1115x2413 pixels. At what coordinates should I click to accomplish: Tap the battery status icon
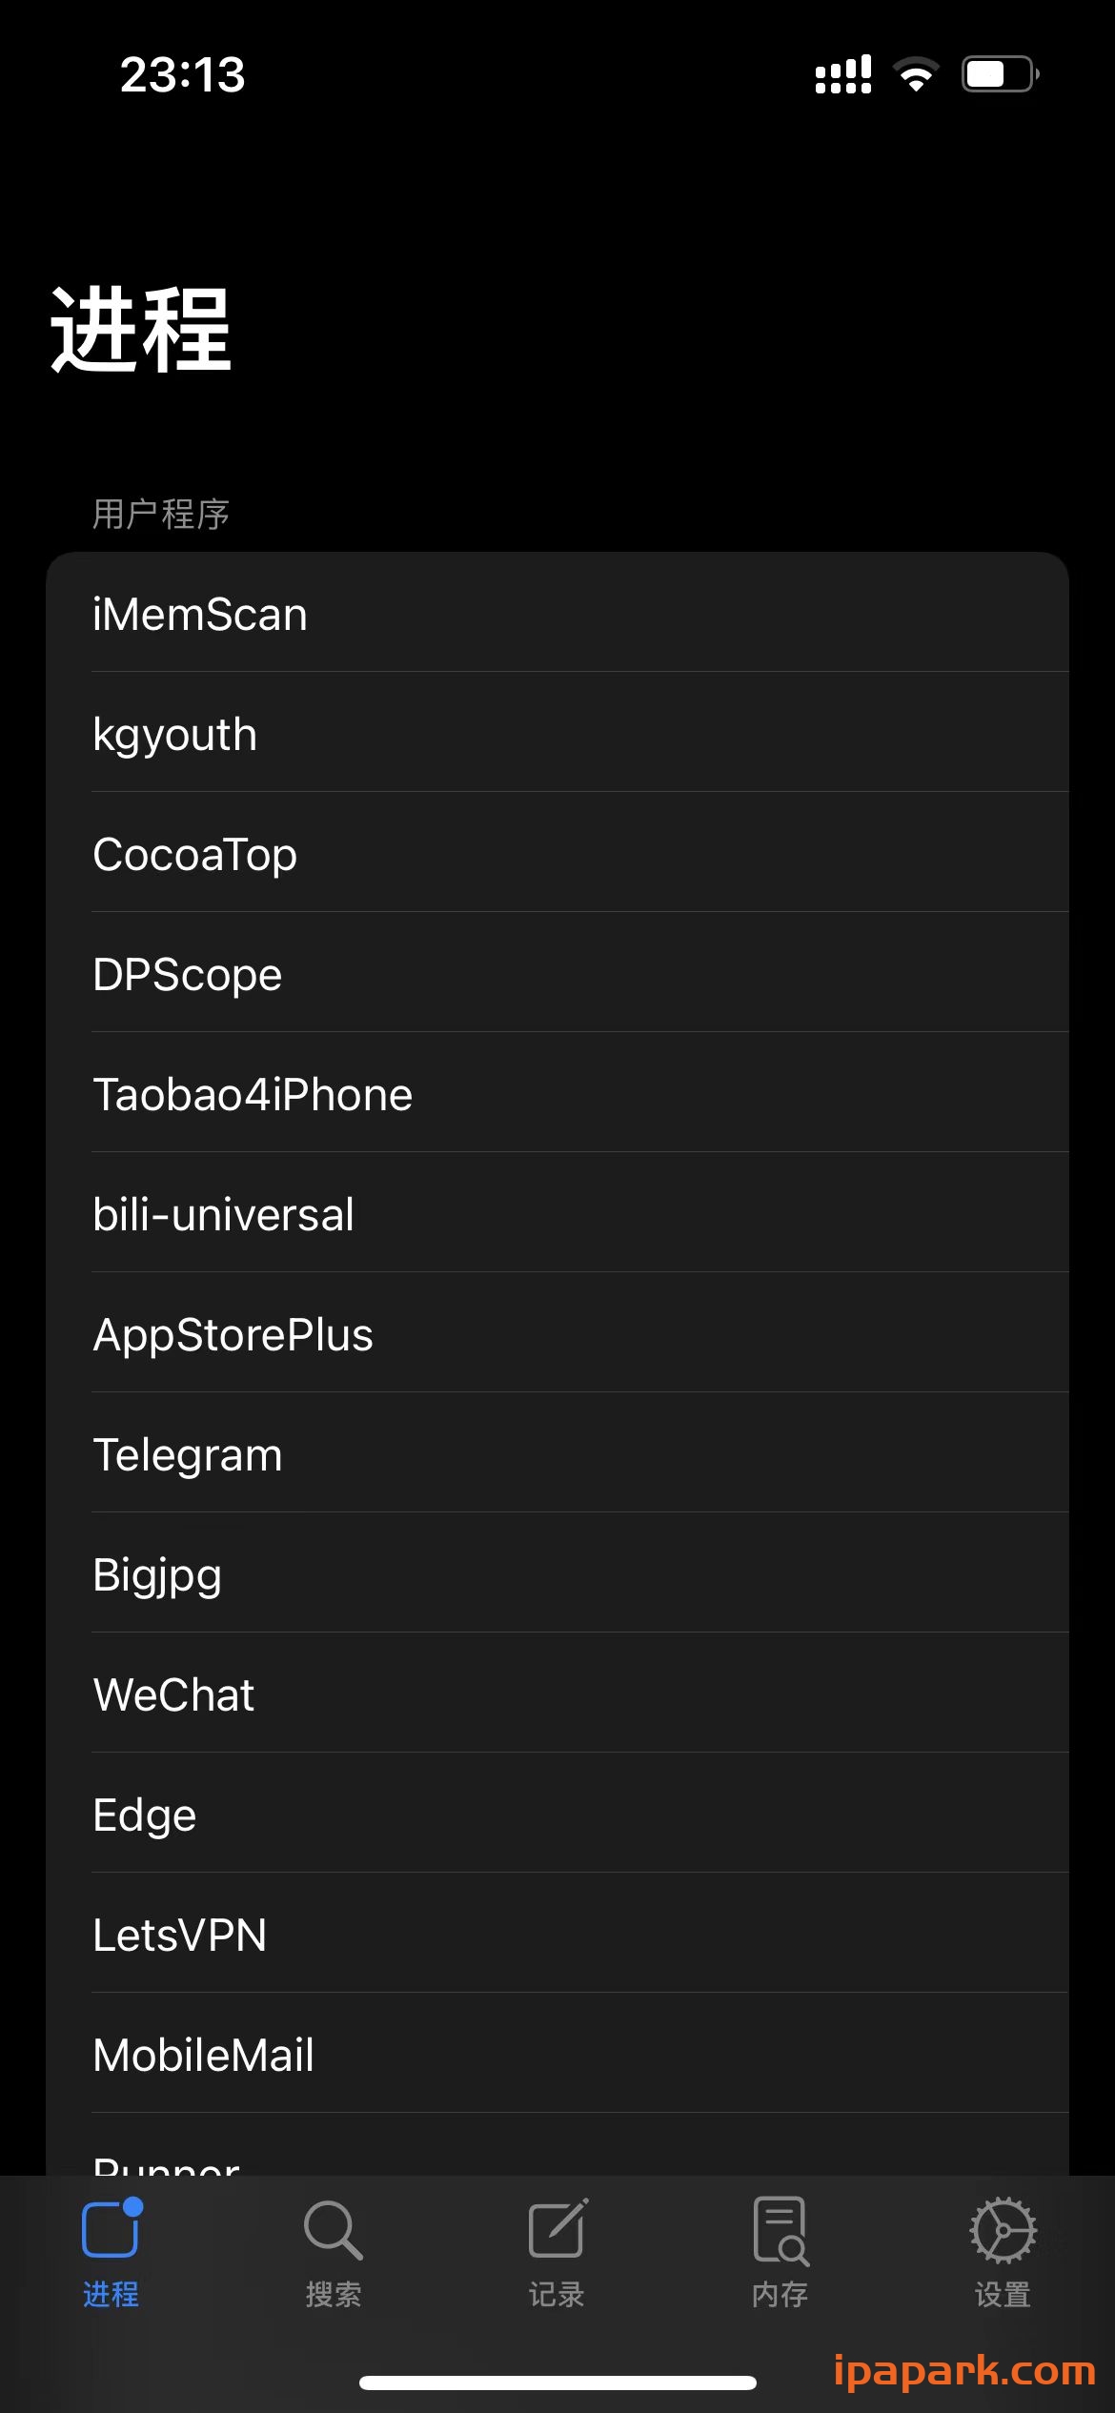pyautogui.click(x=999, y=74)
